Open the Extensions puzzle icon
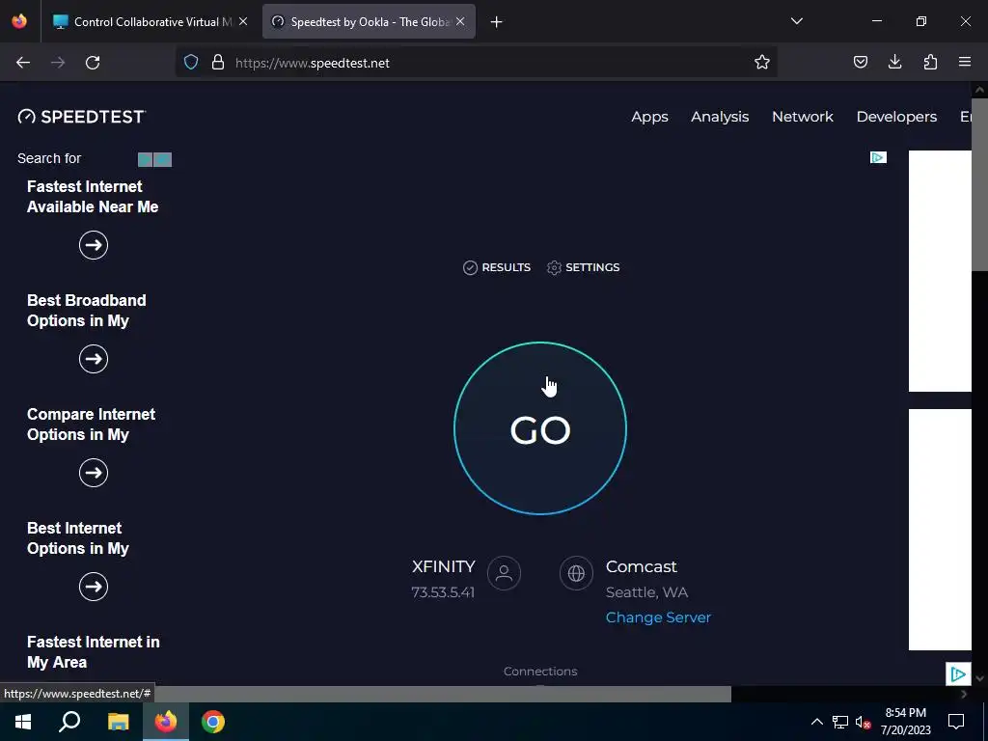The image size is (988, 741). [x=930, y=62]
